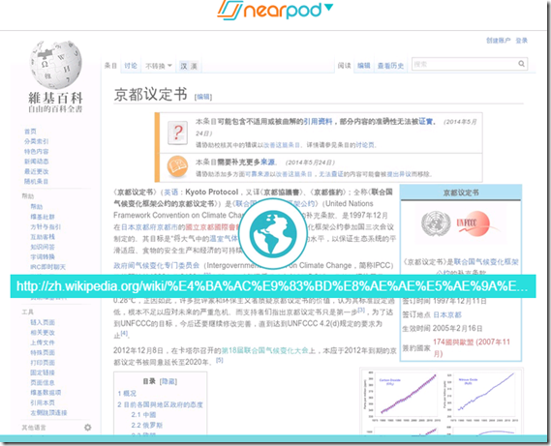Open 打印页面 tools link
Viewport: 551px width, 446px height.
coord(43,363)
